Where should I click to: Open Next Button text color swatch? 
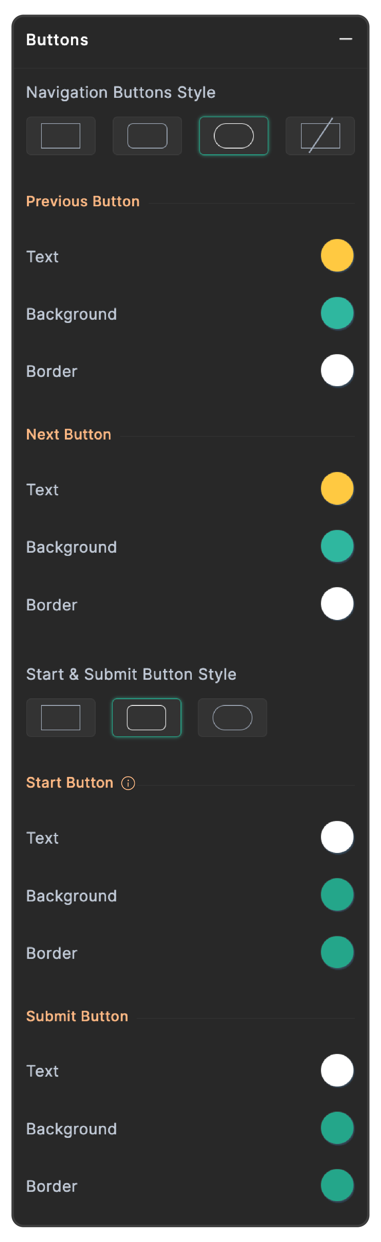(x=337, y=488)
